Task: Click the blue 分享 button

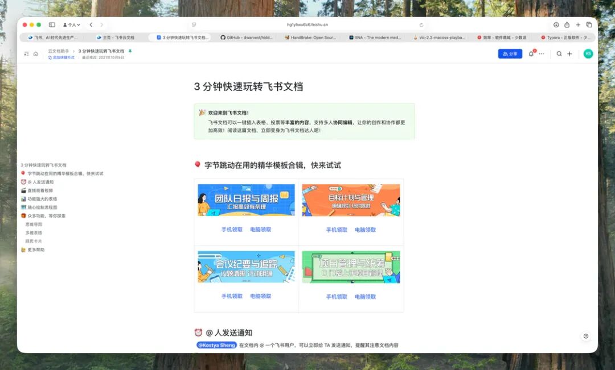Action: [510, 53]
